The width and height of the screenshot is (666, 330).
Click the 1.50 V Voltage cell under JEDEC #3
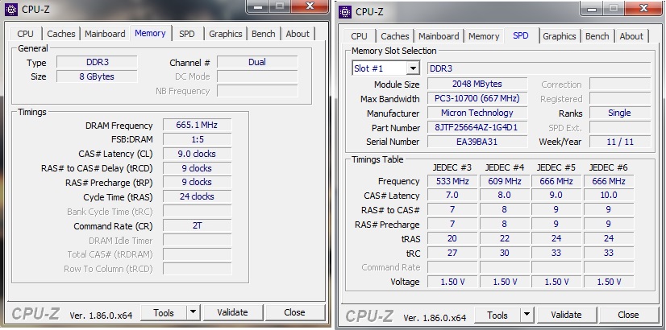452,282
